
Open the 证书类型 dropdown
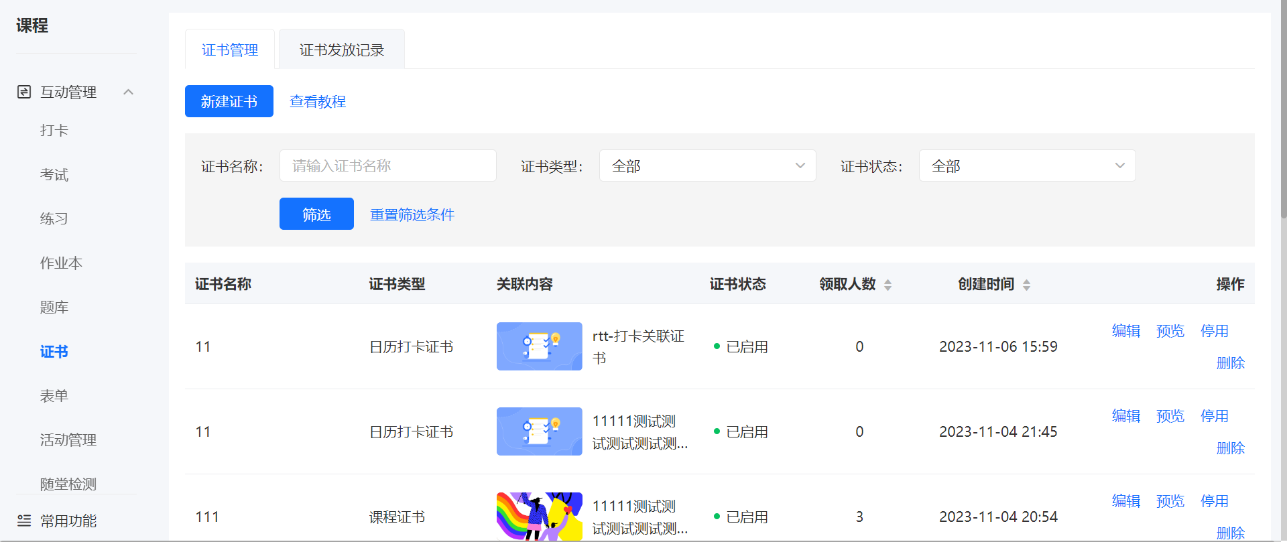click(707, 165)
